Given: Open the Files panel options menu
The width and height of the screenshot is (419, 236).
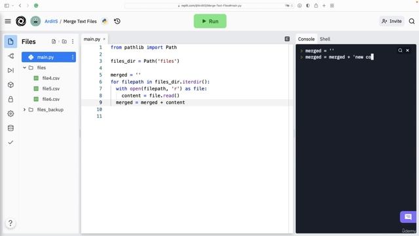Looking at the screenshot, I should pyautogui.click(x=73, y=41).
